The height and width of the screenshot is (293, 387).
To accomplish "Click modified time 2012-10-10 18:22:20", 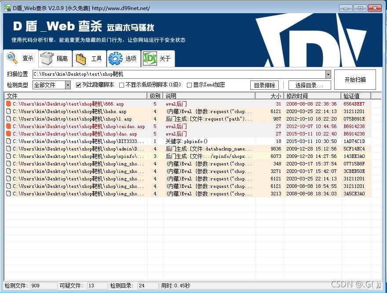I will (x=311, y=119).
